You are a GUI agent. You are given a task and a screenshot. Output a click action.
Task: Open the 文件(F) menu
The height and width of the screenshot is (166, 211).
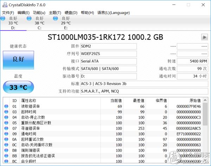[8, 13]
